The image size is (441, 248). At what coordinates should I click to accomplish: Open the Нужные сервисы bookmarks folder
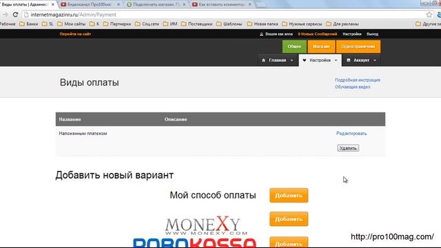click(x=302, y=24)
